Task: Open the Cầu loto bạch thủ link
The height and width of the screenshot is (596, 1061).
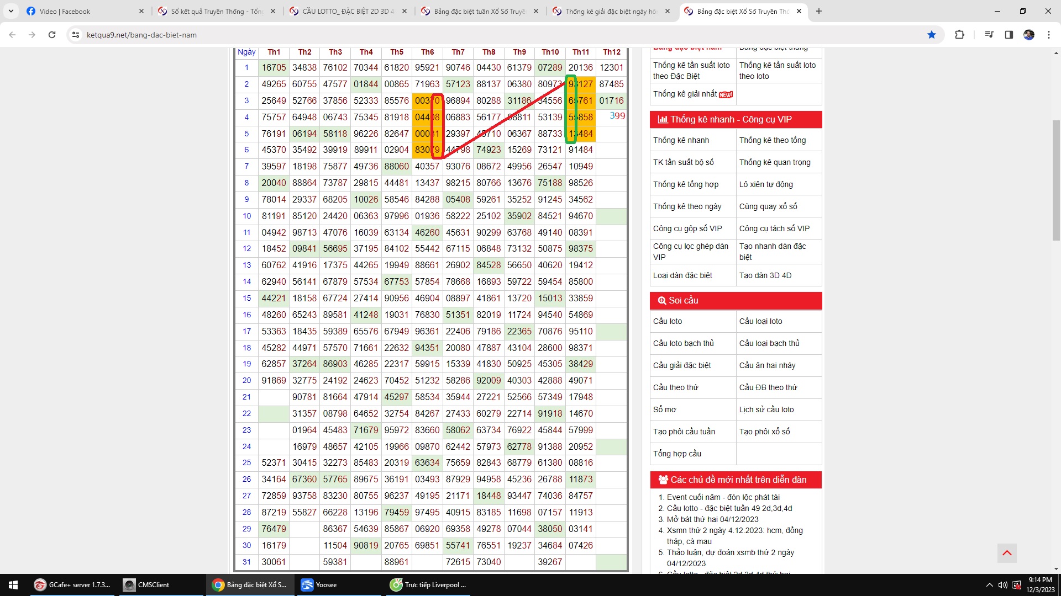Action: pyautogui.click(x=684, y=343)
